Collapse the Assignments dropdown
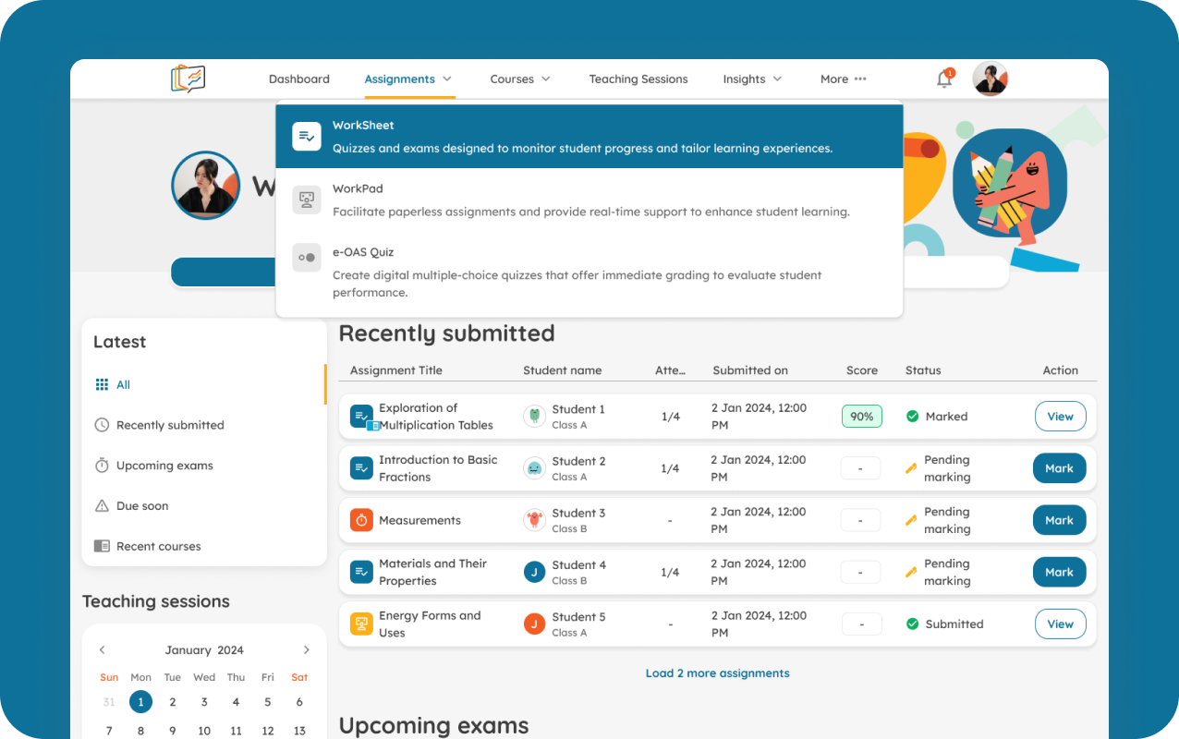The width and height of the screenshot is (1179, 739). point(408,79)
